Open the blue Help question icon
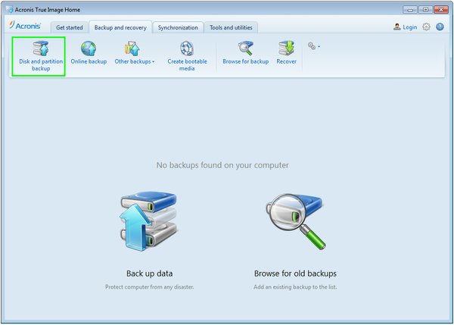This screenshot has height=325, width=454. (x=440, y=27)
